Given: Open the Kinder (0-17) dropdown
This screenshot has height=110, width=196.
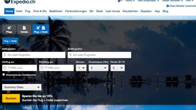Looking at the screenshot, I should tap(118, 68).
